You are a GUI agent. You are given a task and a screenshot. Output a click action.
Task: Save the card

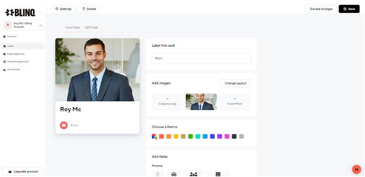coord(349,9)
